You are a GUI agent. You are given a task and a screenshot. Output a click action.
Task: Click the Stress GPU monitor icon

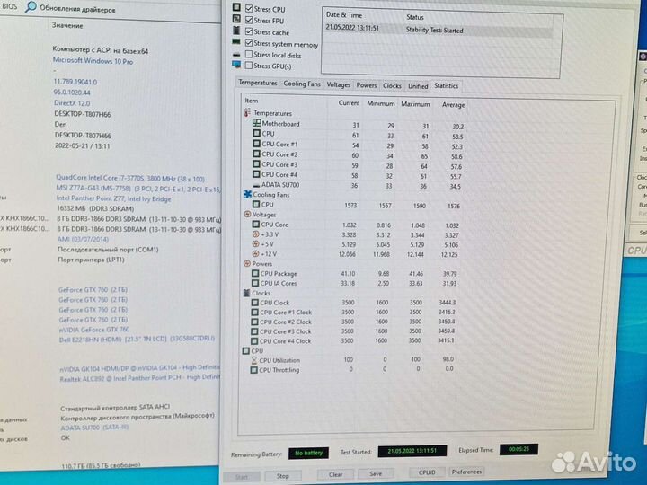tap(236, 65)
